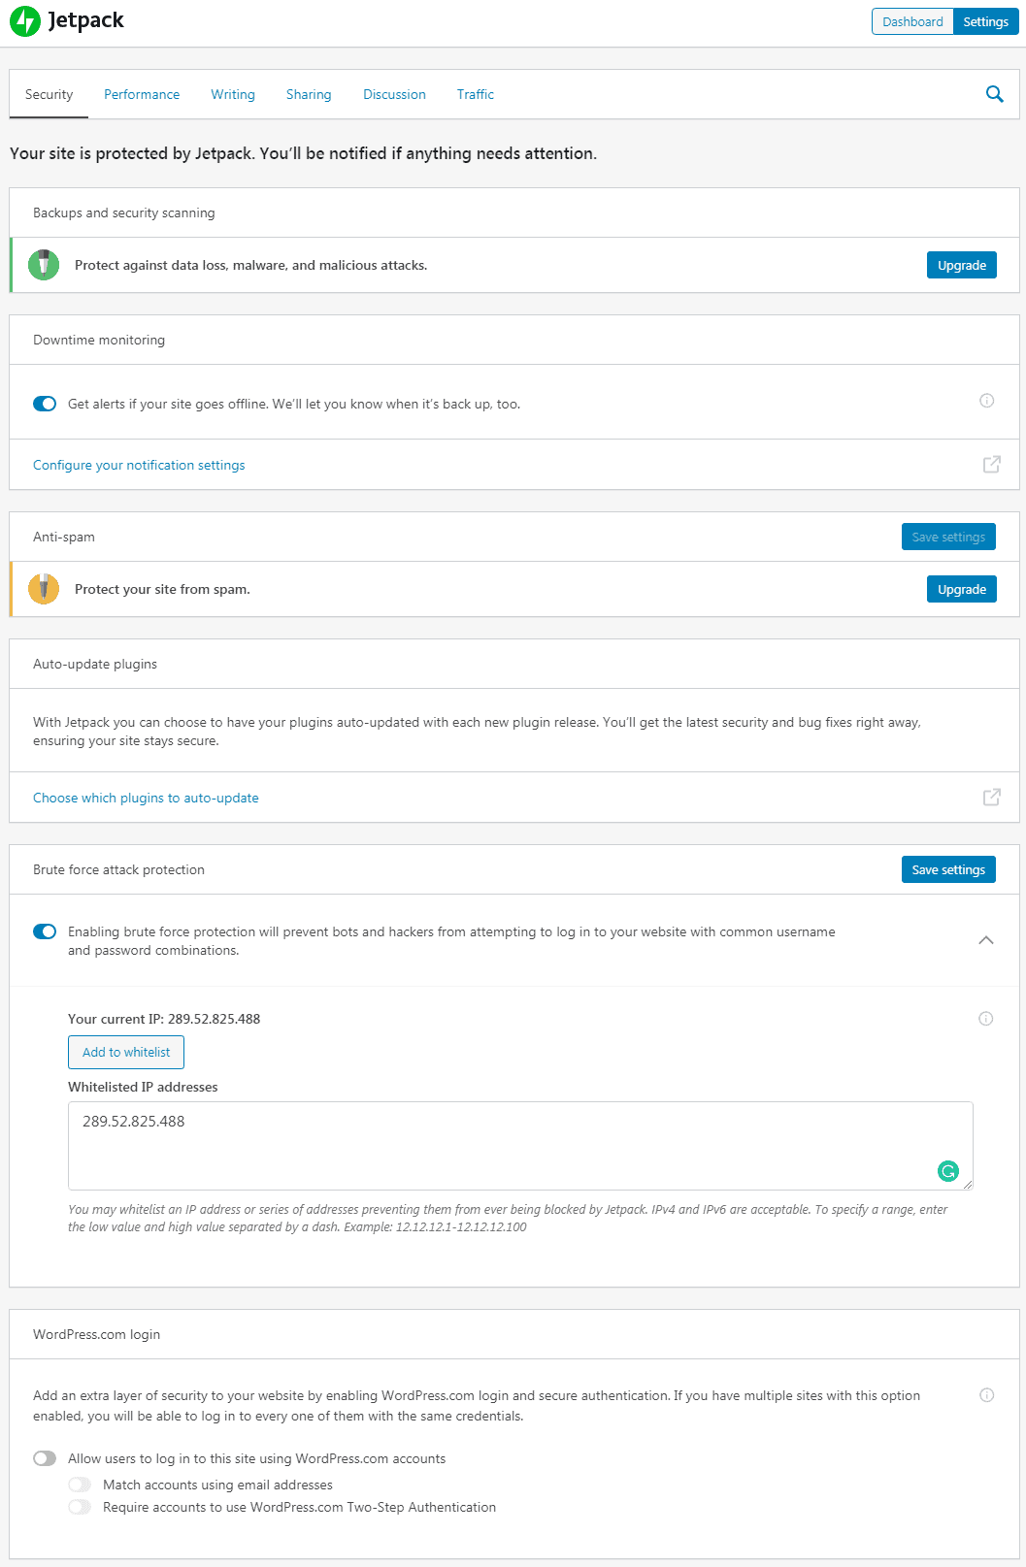This screenshot has height=1567, width=1026.
Task: Click info icon for Downtime monitoring
Action: (986, 401)
